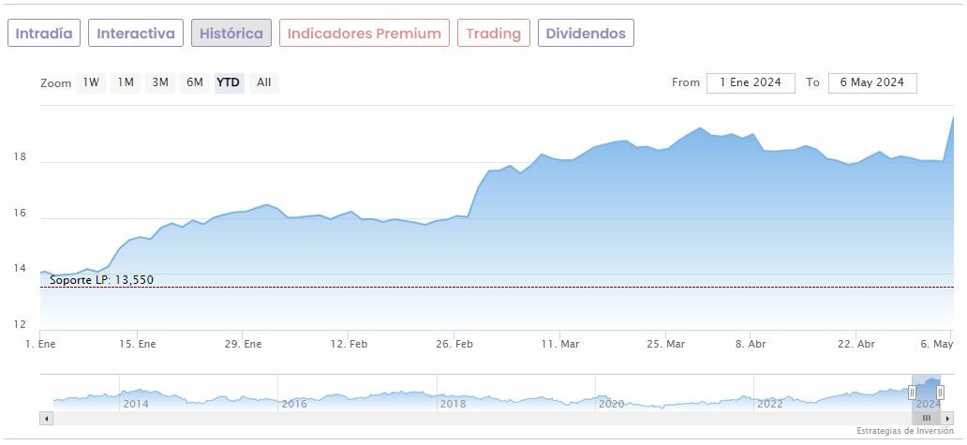Click the From date field

[x=750, y=82]
